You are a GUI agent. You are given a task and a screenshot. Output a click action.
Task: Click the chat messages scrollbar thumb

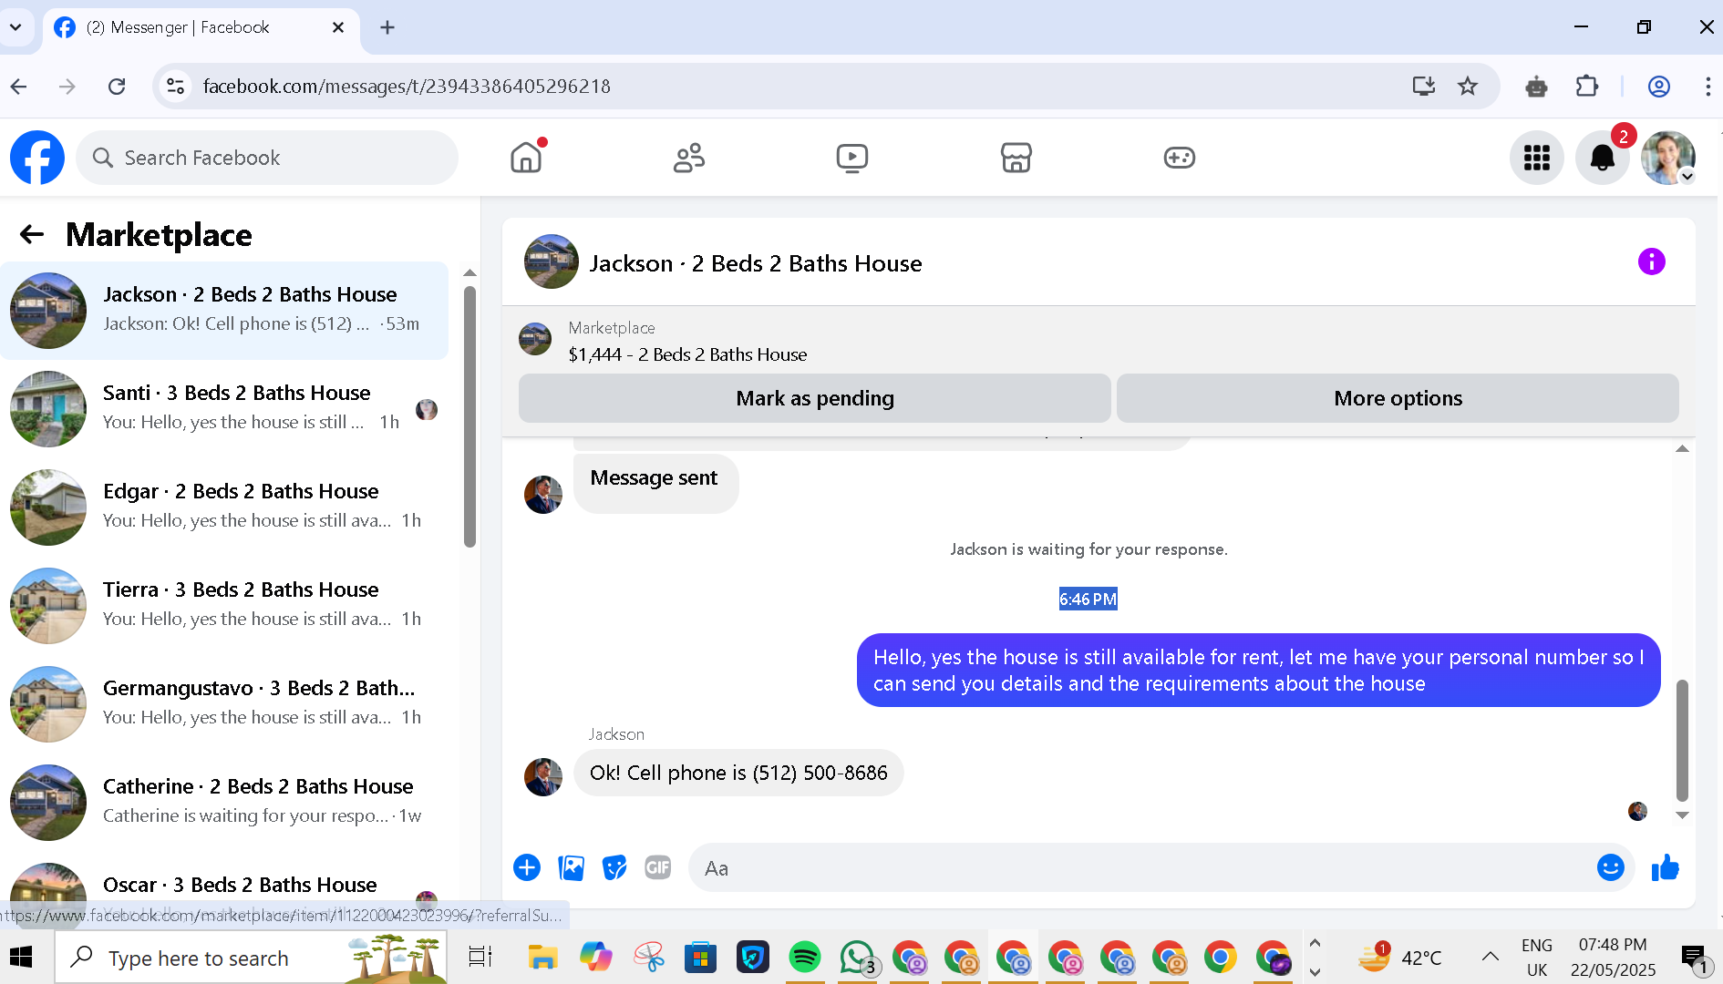tap(1682, 740)
